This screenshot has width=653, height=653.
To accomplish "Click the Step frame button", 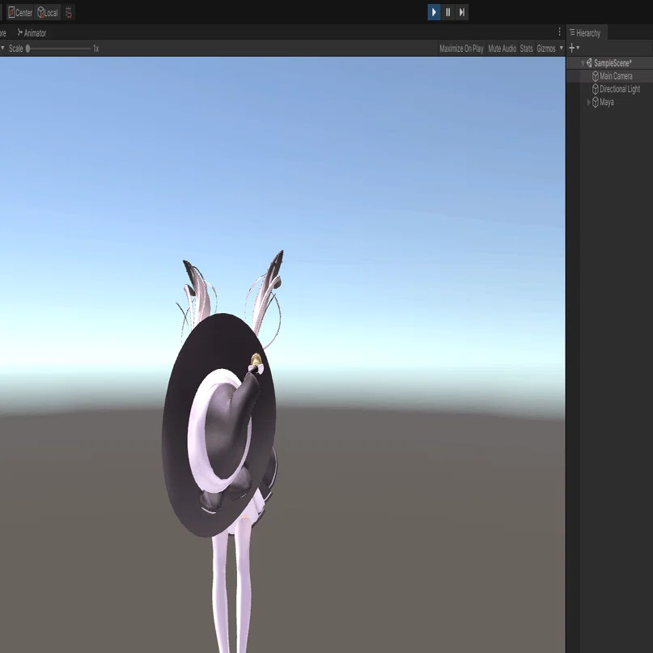I will point(461,12).
